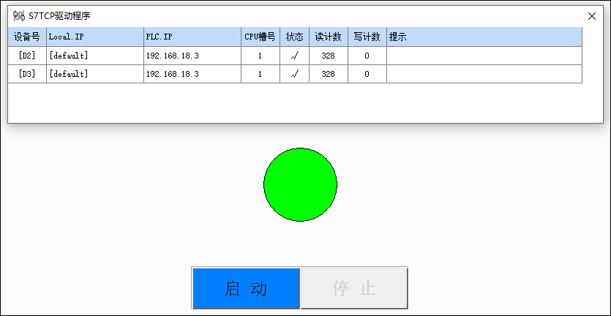
Task: Click write count 0 in D2 row
Action: (367, 56)
